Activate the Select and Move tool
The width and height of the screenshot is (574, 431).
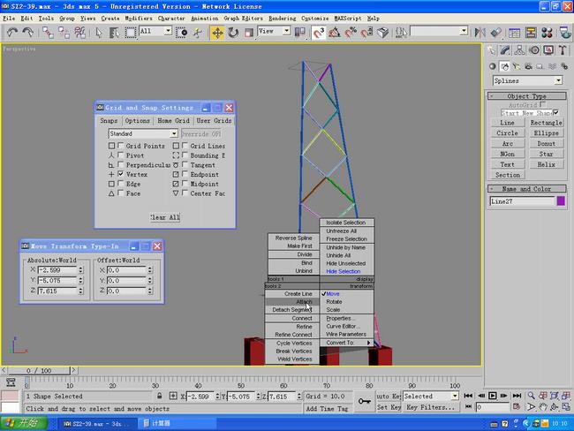(x=217, y=33)
